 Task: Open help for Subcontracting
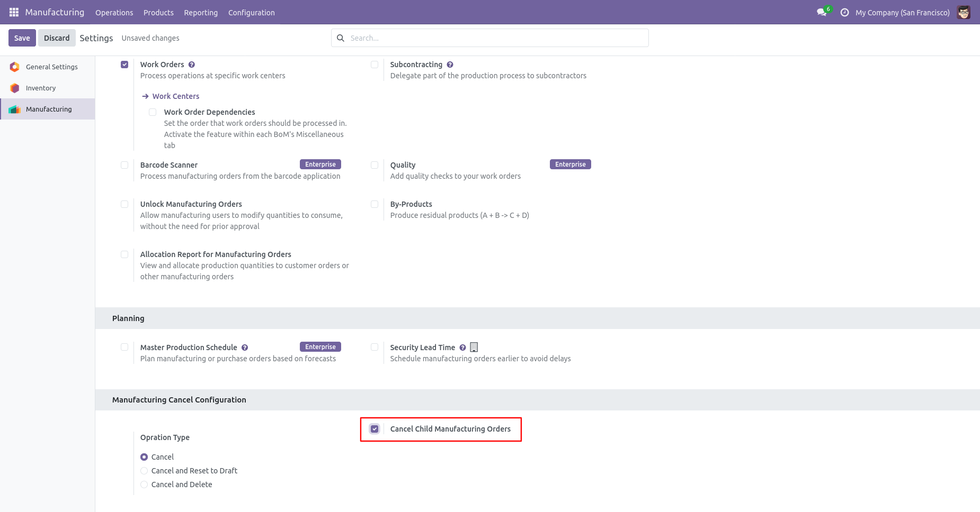(450, 65)
